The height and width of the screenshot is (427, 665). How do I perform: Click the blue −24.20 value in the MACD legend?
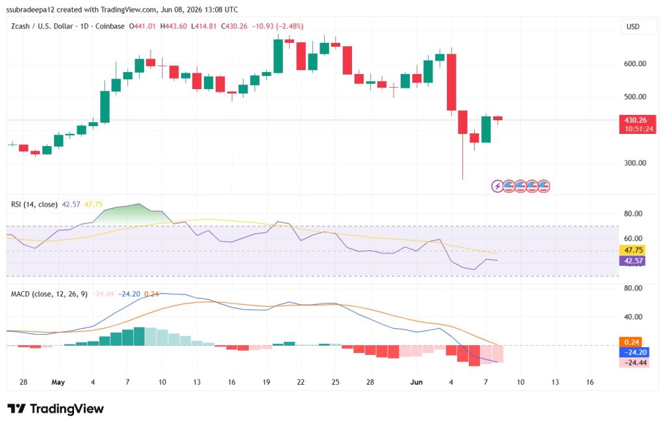coord(129,294)
